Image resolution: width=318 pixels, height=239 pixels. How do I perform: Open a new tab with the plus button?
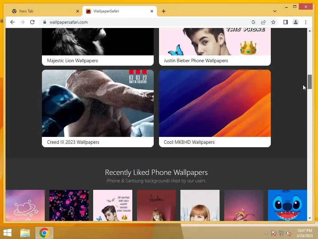pos(164,11)
